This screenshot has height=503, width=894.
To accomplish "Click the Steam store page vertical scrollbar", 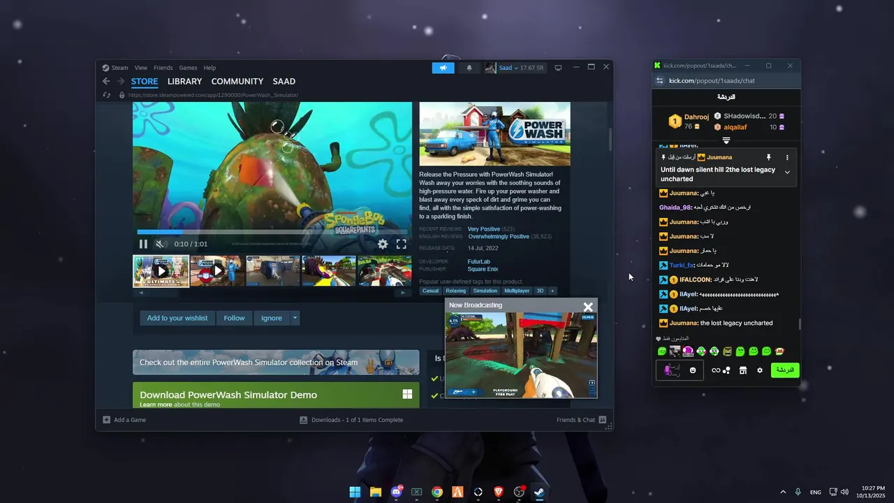I will pos(610,140).
